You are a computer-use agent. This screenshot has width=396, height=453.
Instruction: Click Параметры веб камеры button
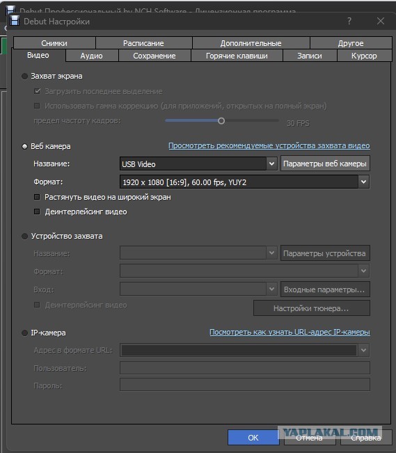[x=325, y=164]
